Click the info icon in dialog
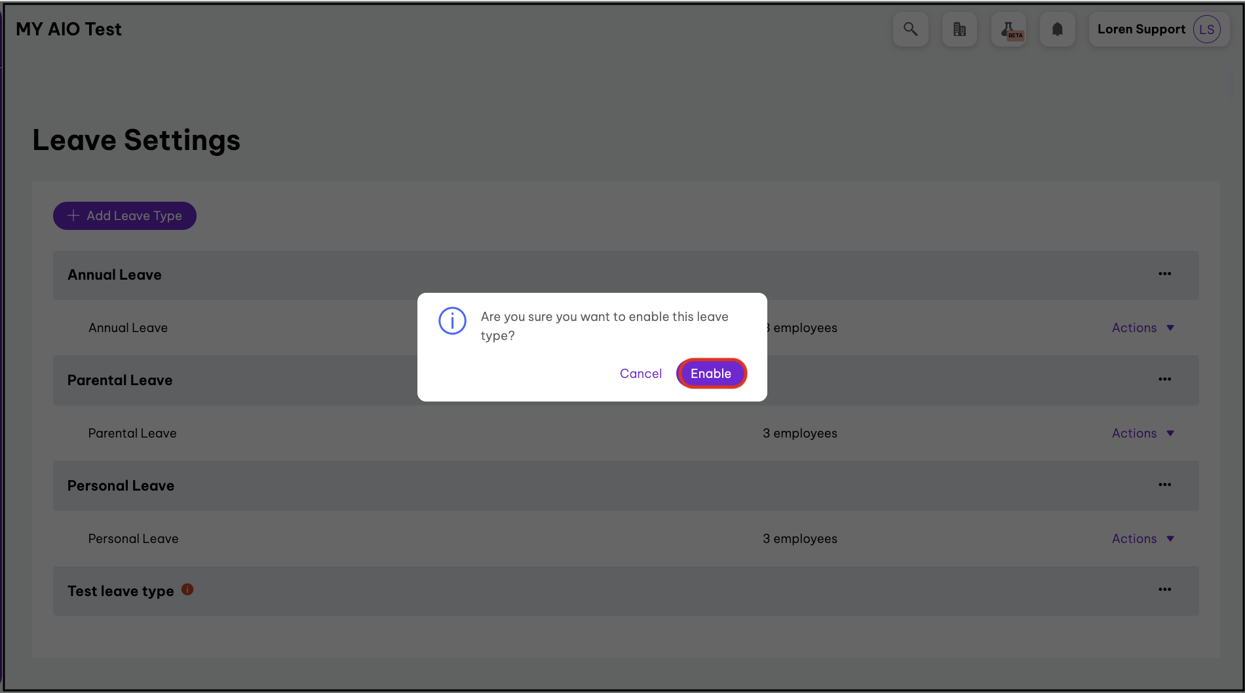The height and width of the screenshot is (693, 1245). coord(452,321)
